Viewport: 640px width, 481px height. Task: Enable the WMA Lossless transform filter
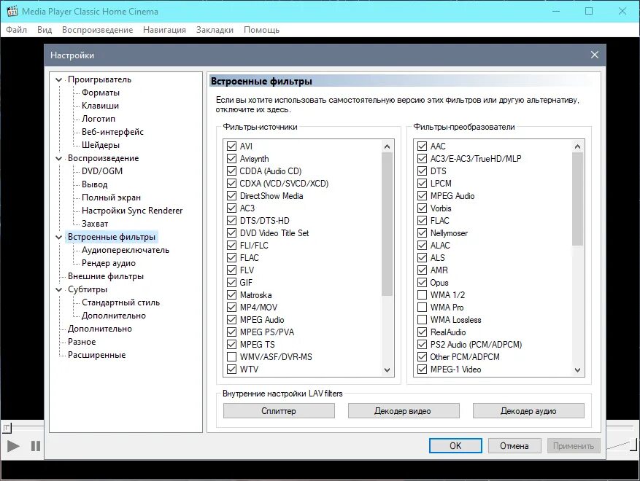click(422, 320)
